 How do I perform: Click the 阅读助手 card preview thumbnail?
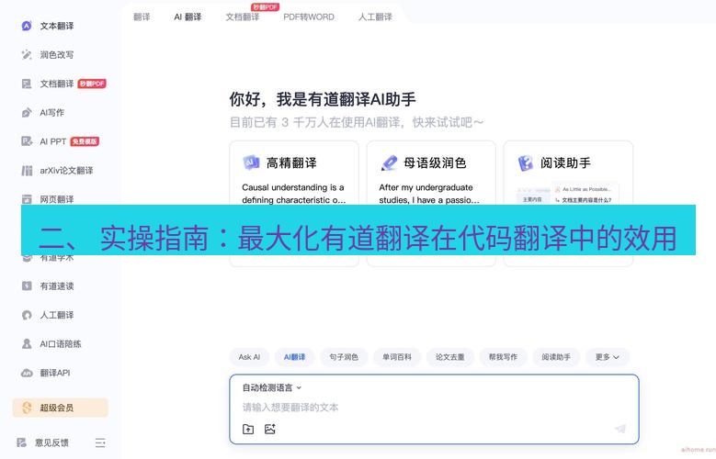568,194
